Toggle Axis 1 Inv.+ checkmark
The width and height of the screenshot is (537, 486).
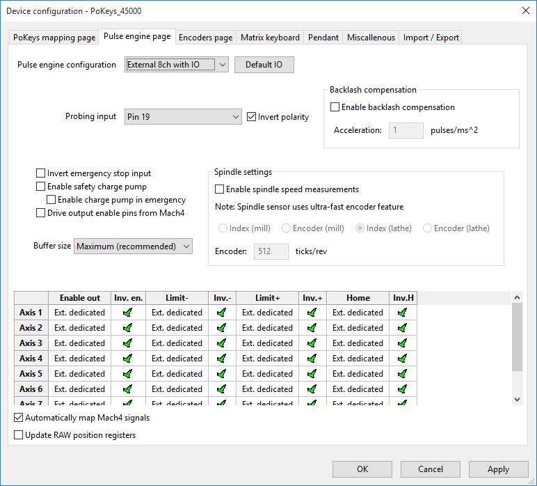312,313
